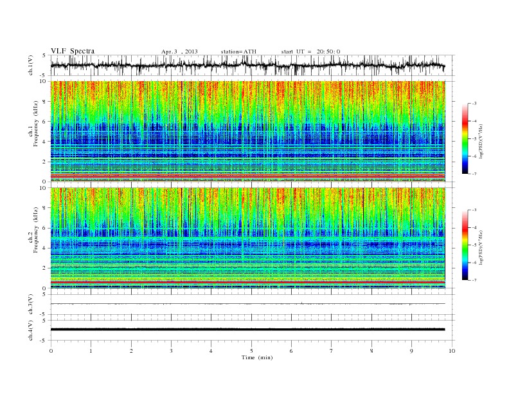Click inside the ch.1 spectrogram plot
509x394 pixels.
coord(248,131)
